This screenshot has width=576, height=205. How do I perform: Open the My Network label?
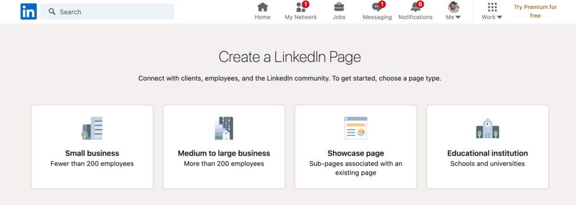pyautogui.click(x=301, y=17)
